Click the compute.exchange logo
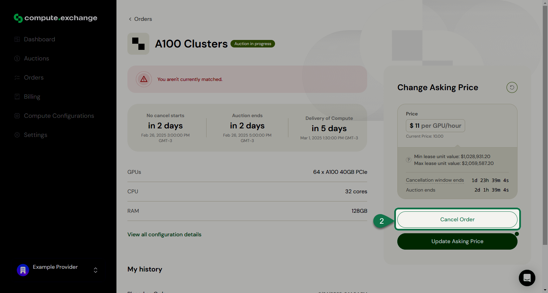 [x=55, y=18]
